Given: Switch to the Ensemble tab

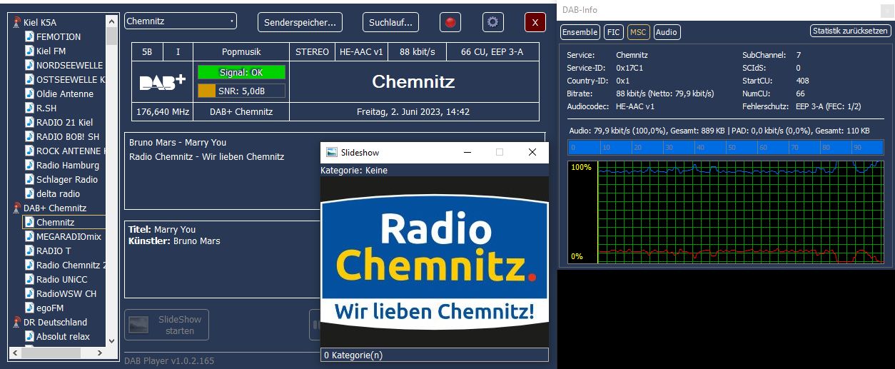Looking at the screenshot, I should point(580,32).
